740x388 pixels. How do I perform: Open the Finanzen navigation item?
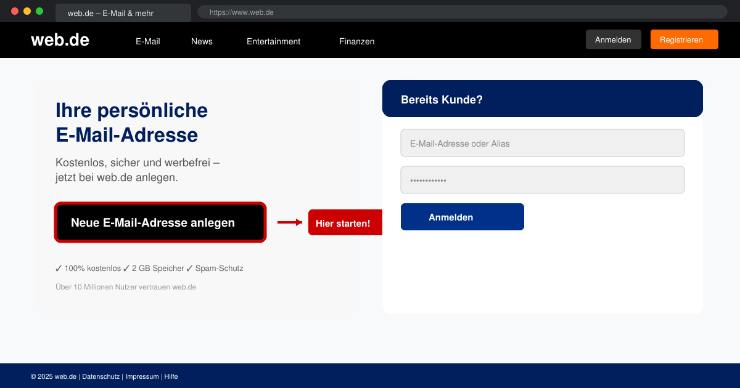356,41
